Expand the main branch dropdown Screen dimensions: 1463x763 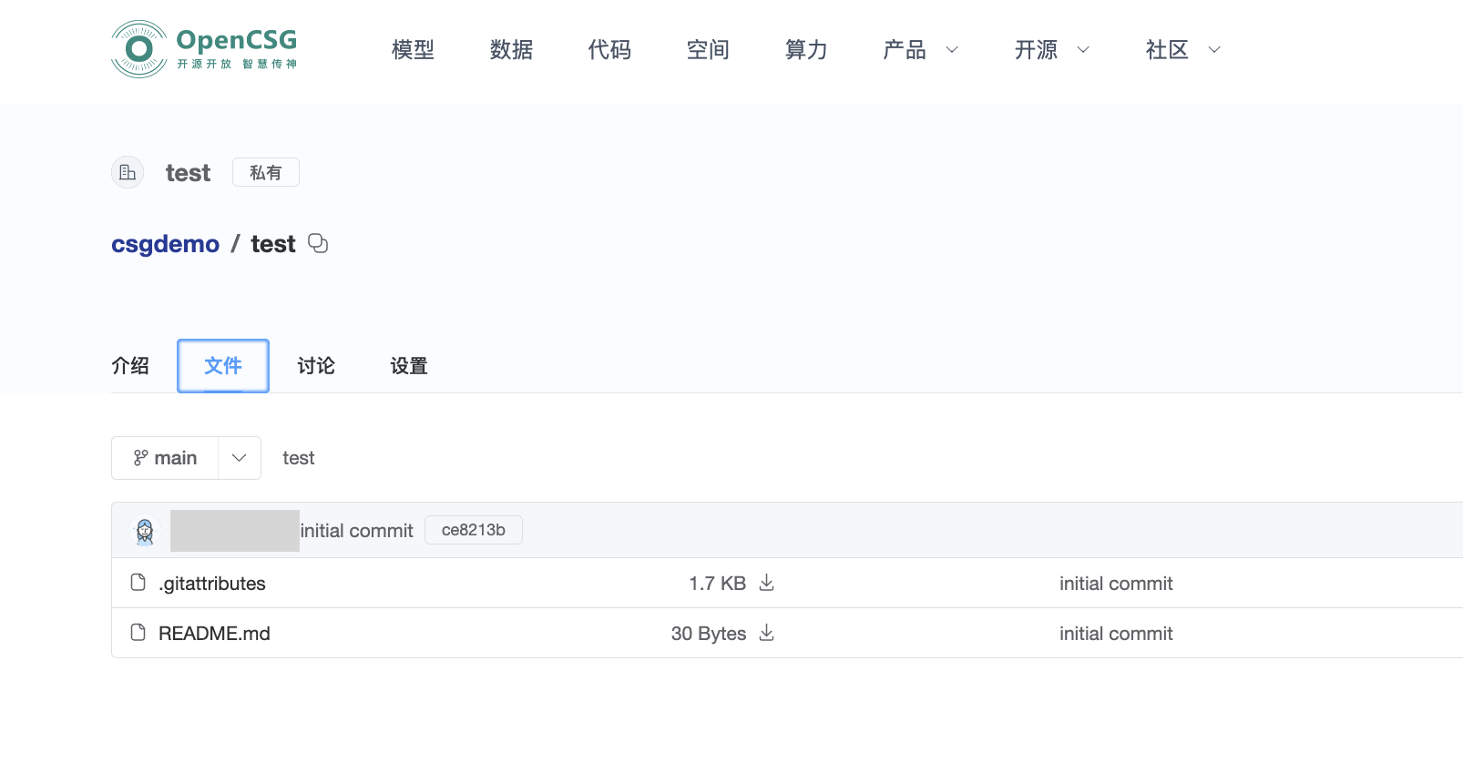pyautogui.click(x=239, y=458)
